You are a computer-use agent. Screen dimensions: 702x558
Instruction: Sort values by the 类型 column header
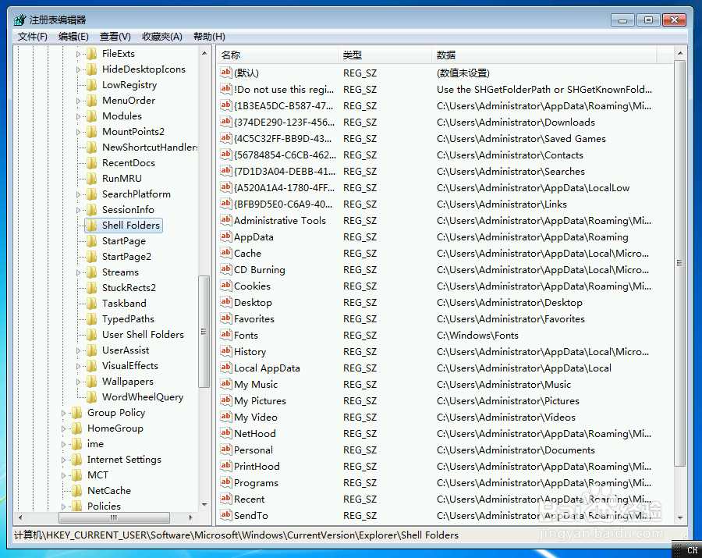click(x=351, y=55)
